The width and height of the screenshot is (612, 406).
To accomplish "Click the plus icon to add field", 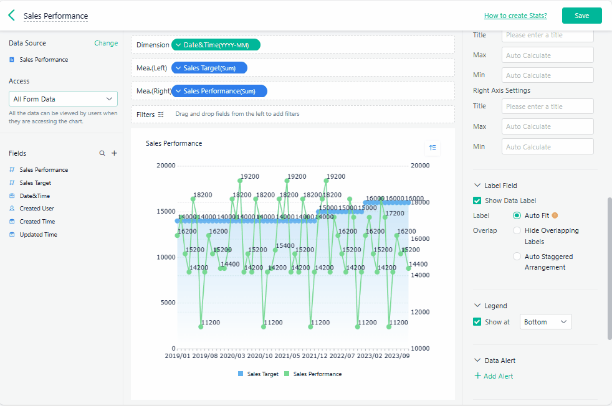I will [114, 153].
